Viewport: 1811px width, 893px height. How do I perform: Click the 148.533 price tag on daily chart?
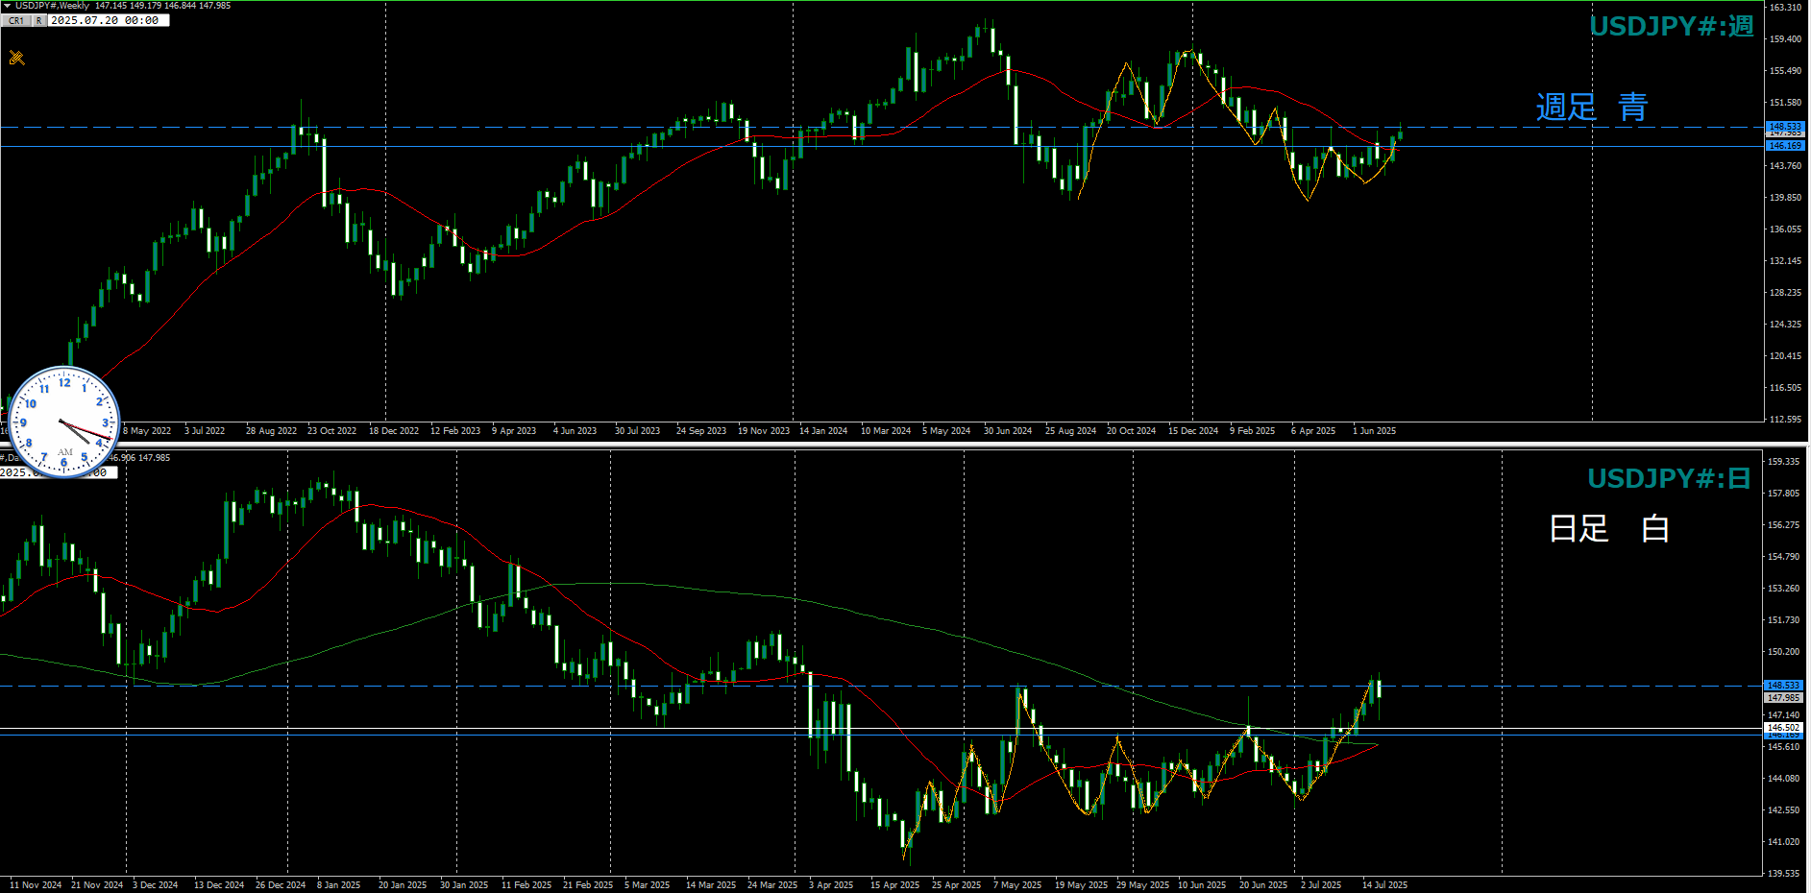coord(1783,686)
